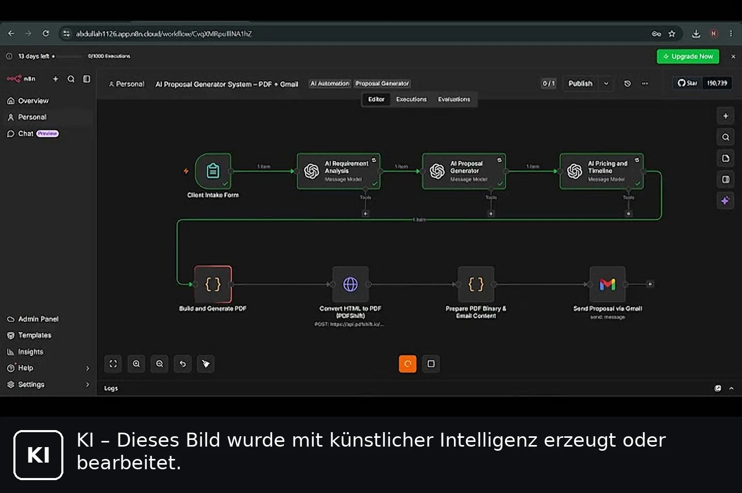The image size is (742, 493).
Task: Click Personal breadcrumb link
Action: tap(127, 84)
